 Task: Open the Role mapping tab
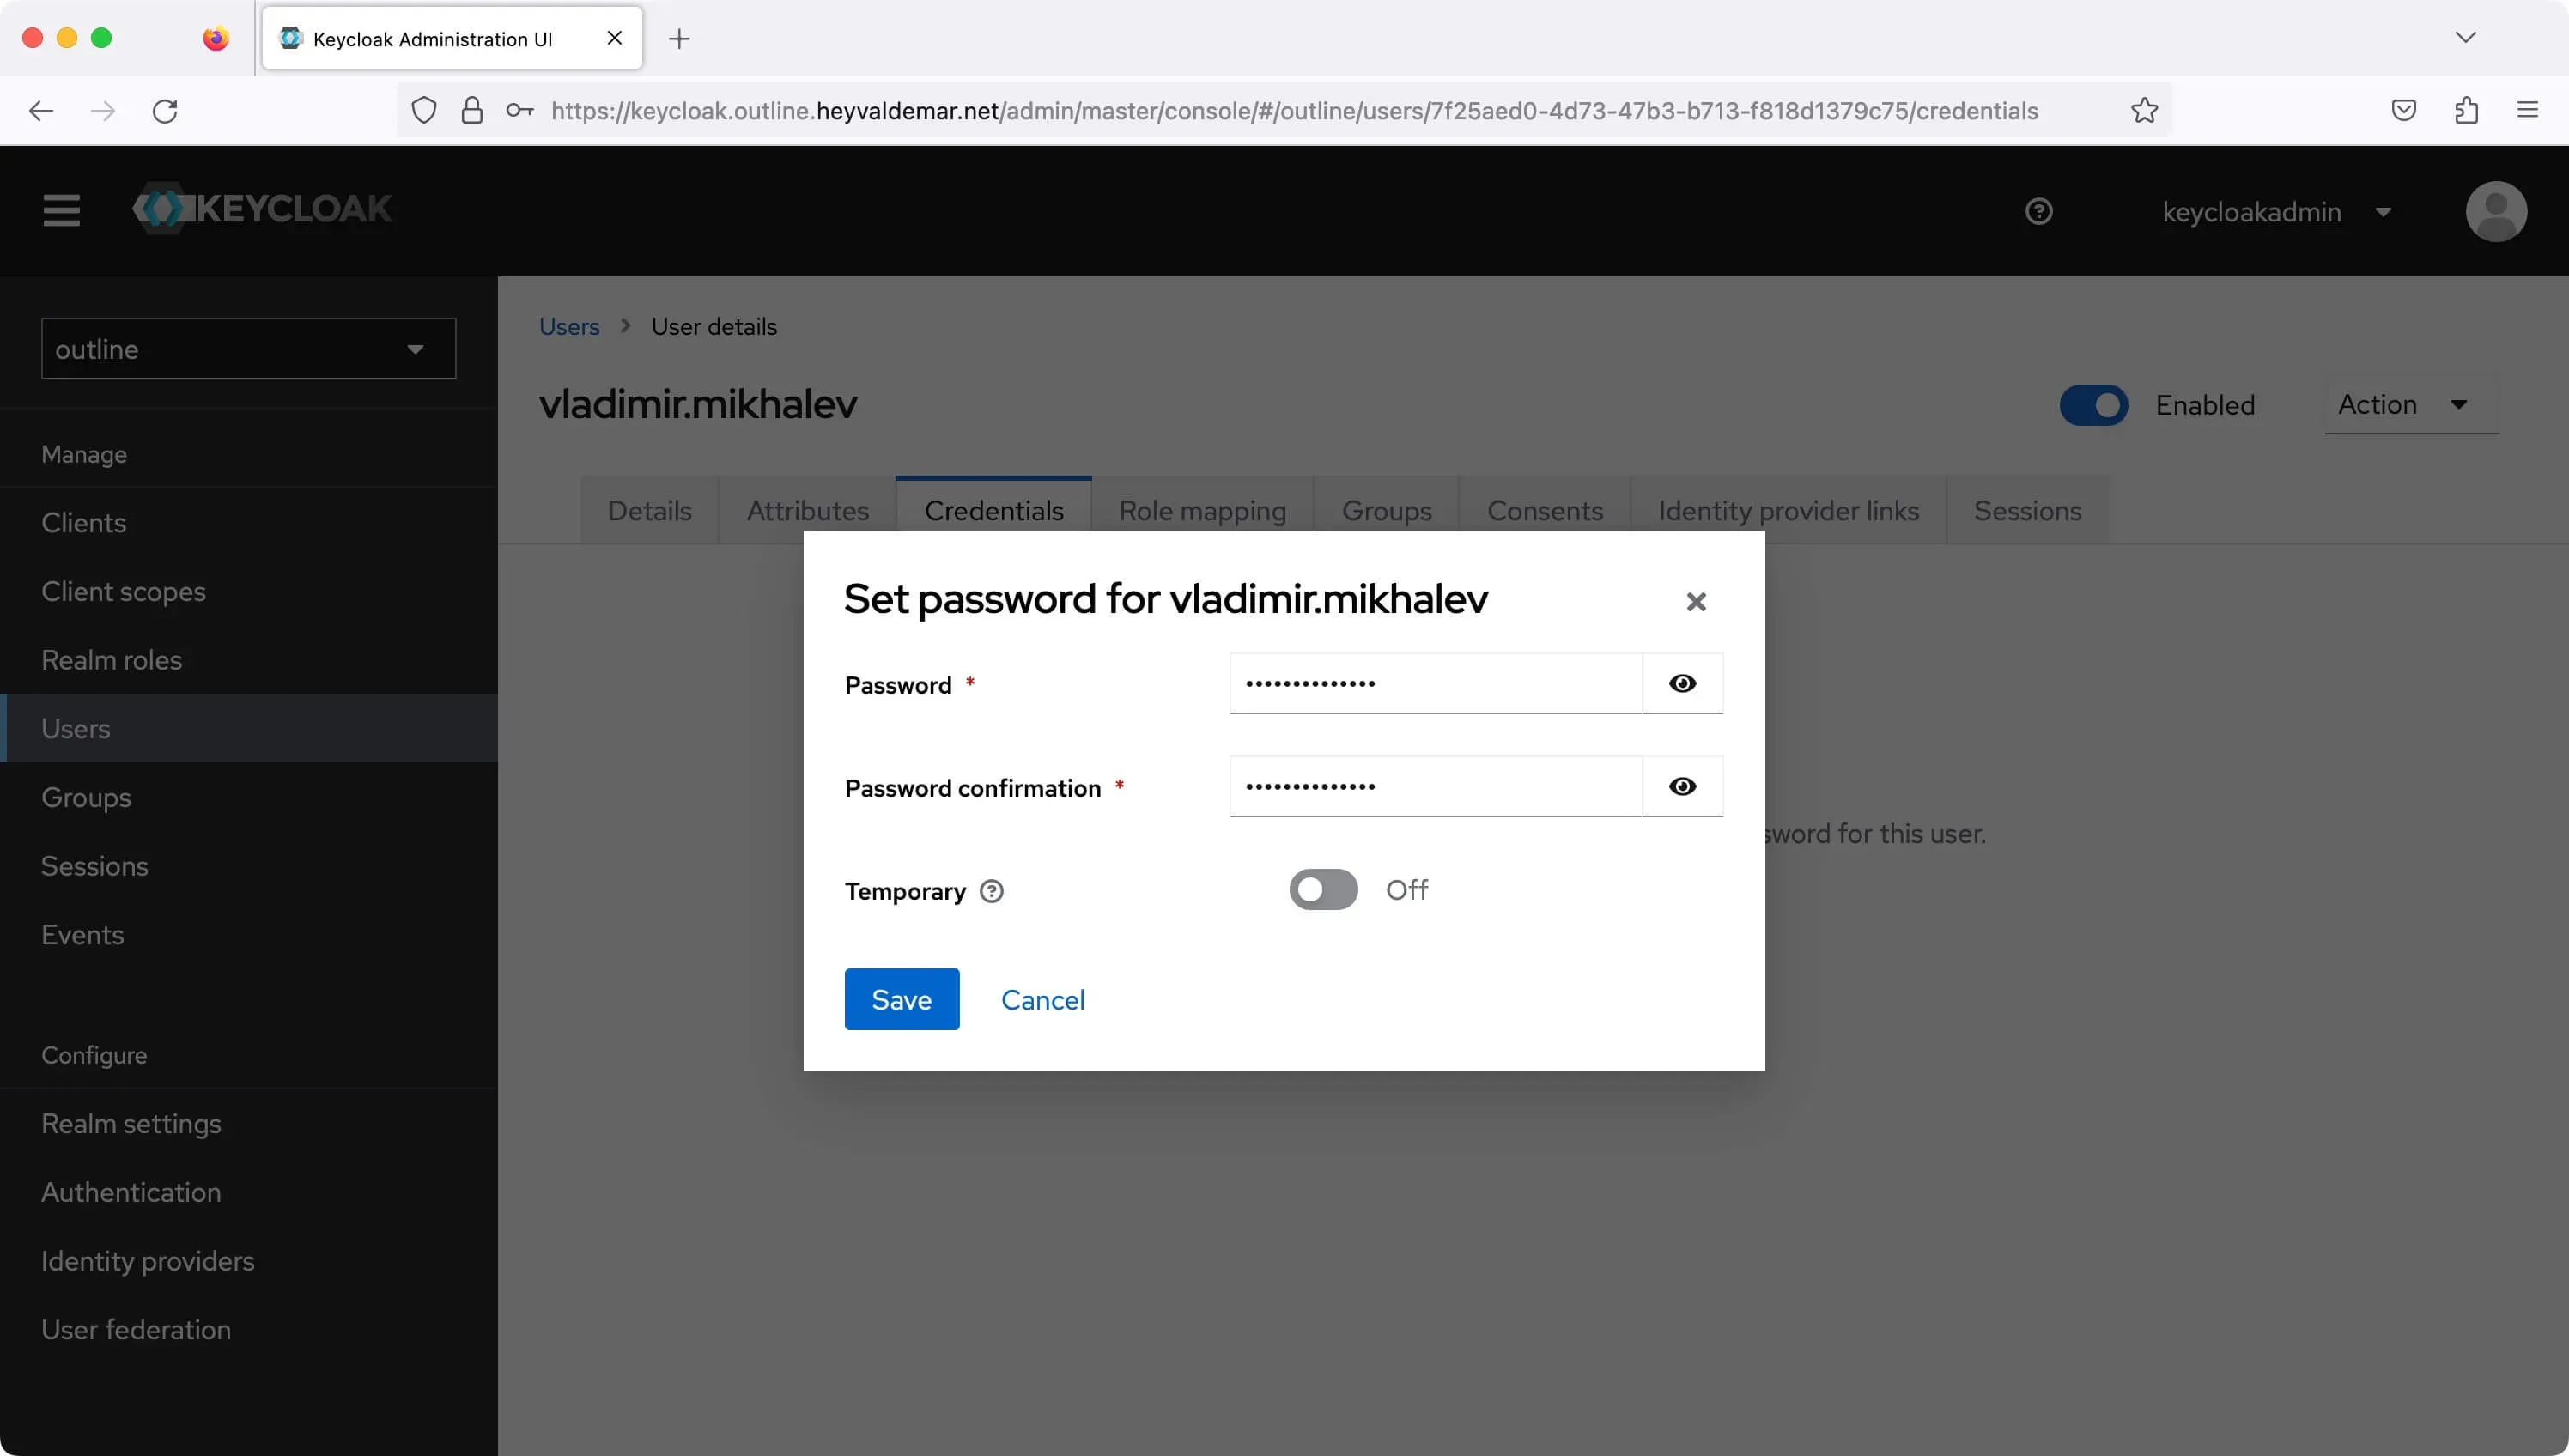(x=1202, y=511)
